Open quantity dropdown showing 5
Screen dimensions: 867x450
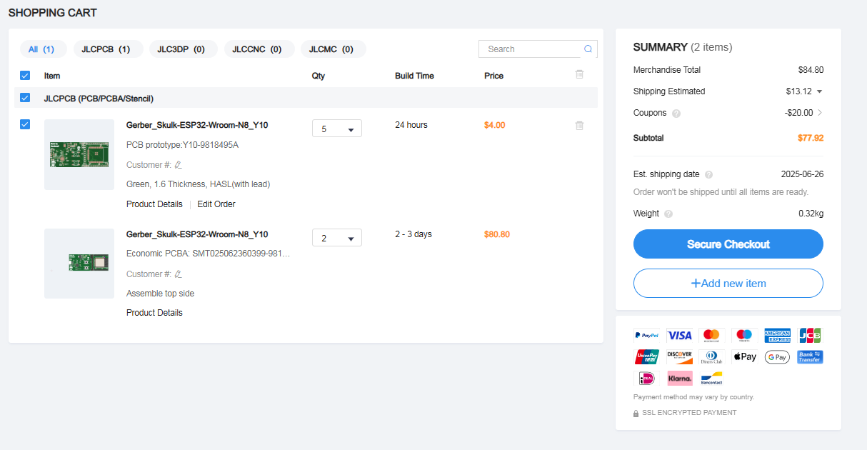(337, 129)
